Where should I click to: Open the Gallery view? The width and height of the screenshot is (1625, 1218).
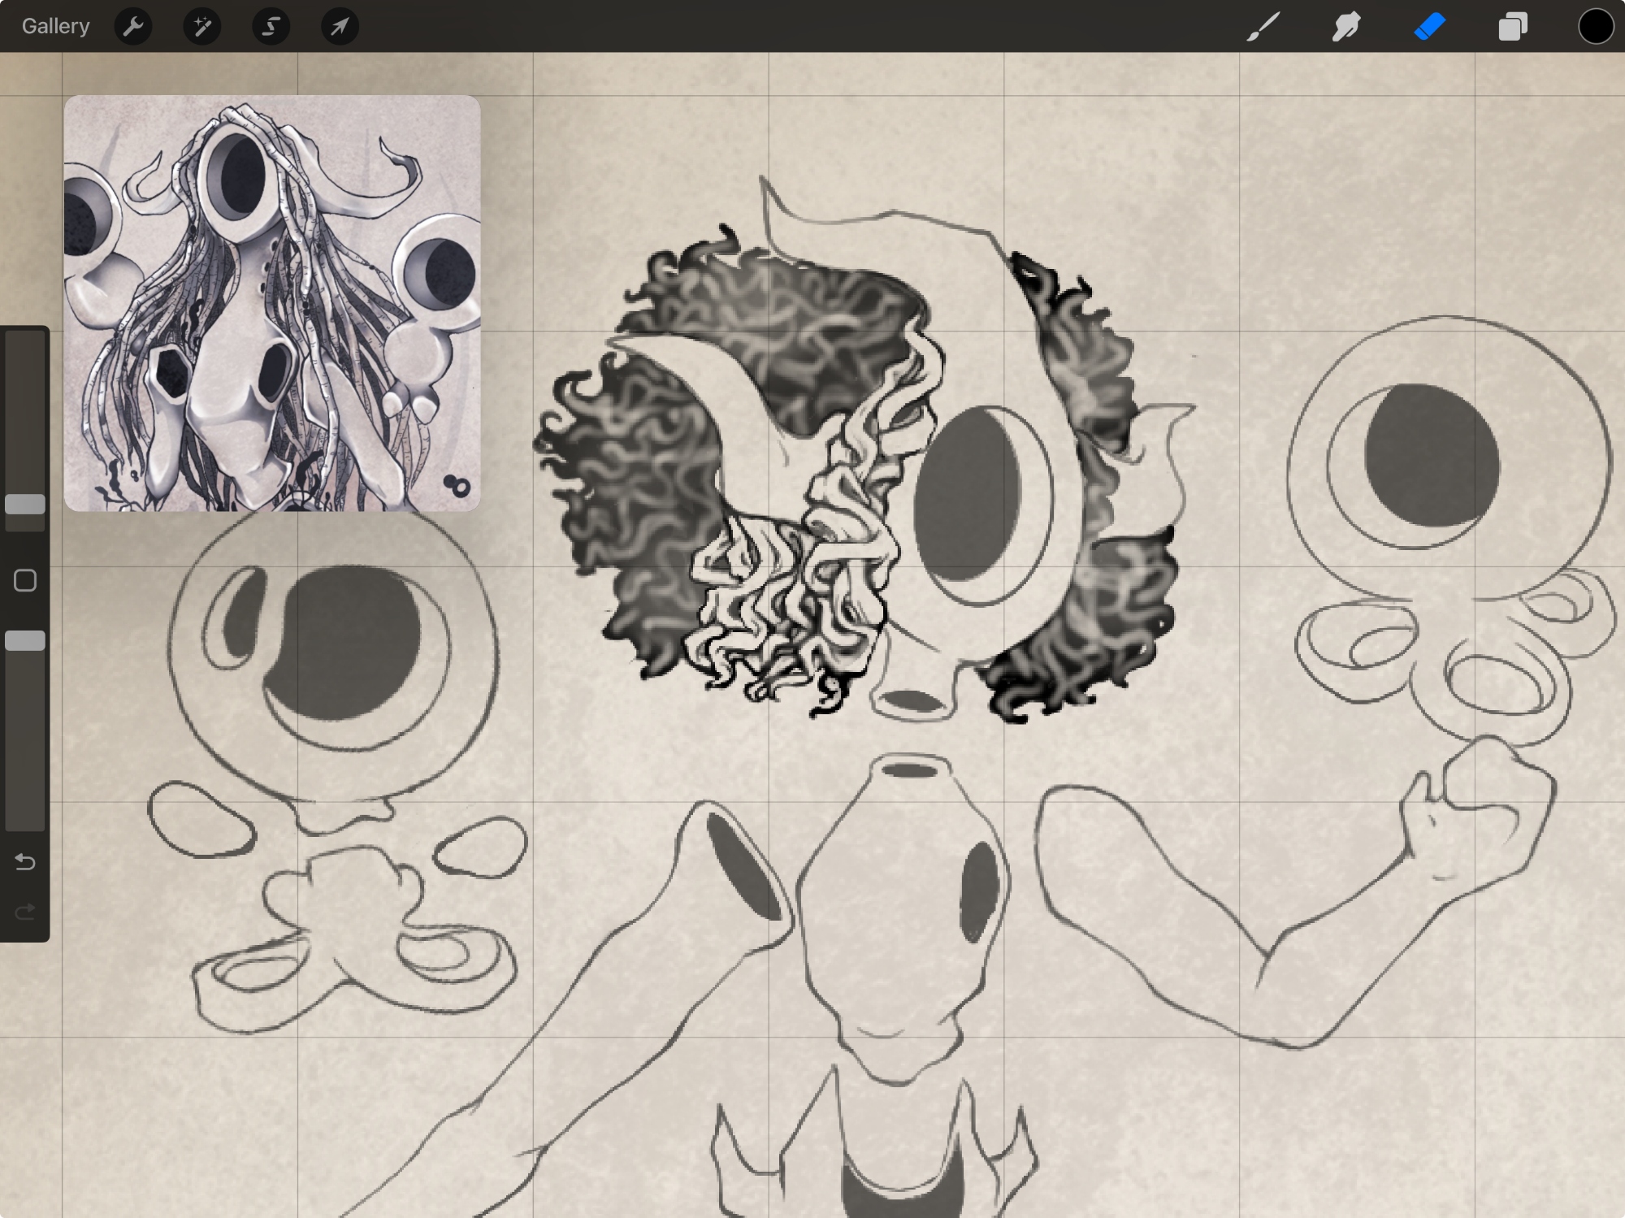click(x=55, y=26)
